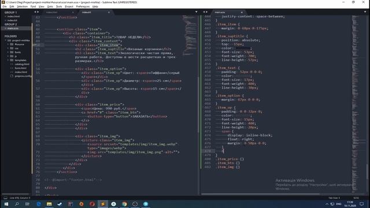The image size is (370, 208).
Task: Switch to the index.html tab in left pane
Action: (60, 12)
